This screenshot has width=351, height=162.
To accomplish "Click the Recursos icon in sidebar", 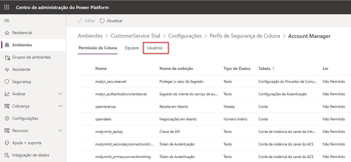I will pos(7,131).
